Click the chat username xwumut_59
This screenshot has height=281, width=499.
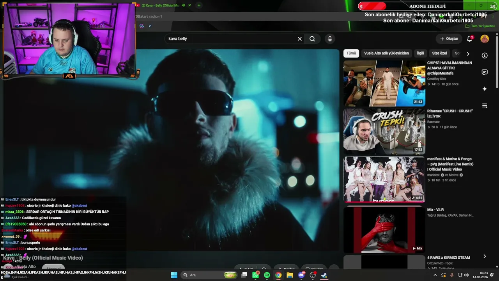(x=11, y=237)
